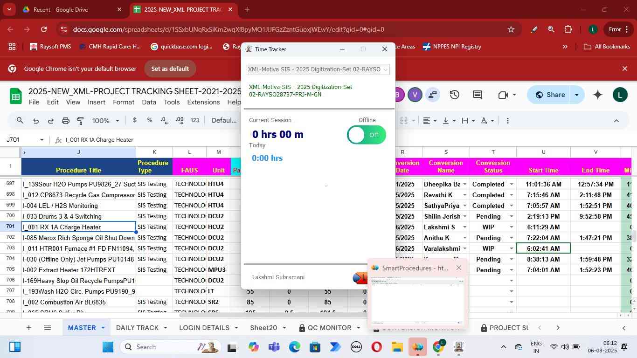637x358 pixels.
Task: Open the Tools menu
Action: pos(172,102)
